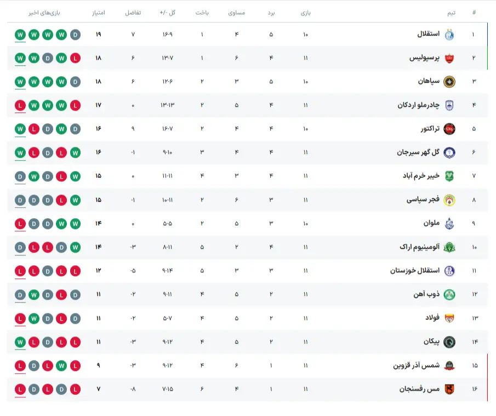Click the تفاضل column header

pyautogui.click(x=133, y=12)
